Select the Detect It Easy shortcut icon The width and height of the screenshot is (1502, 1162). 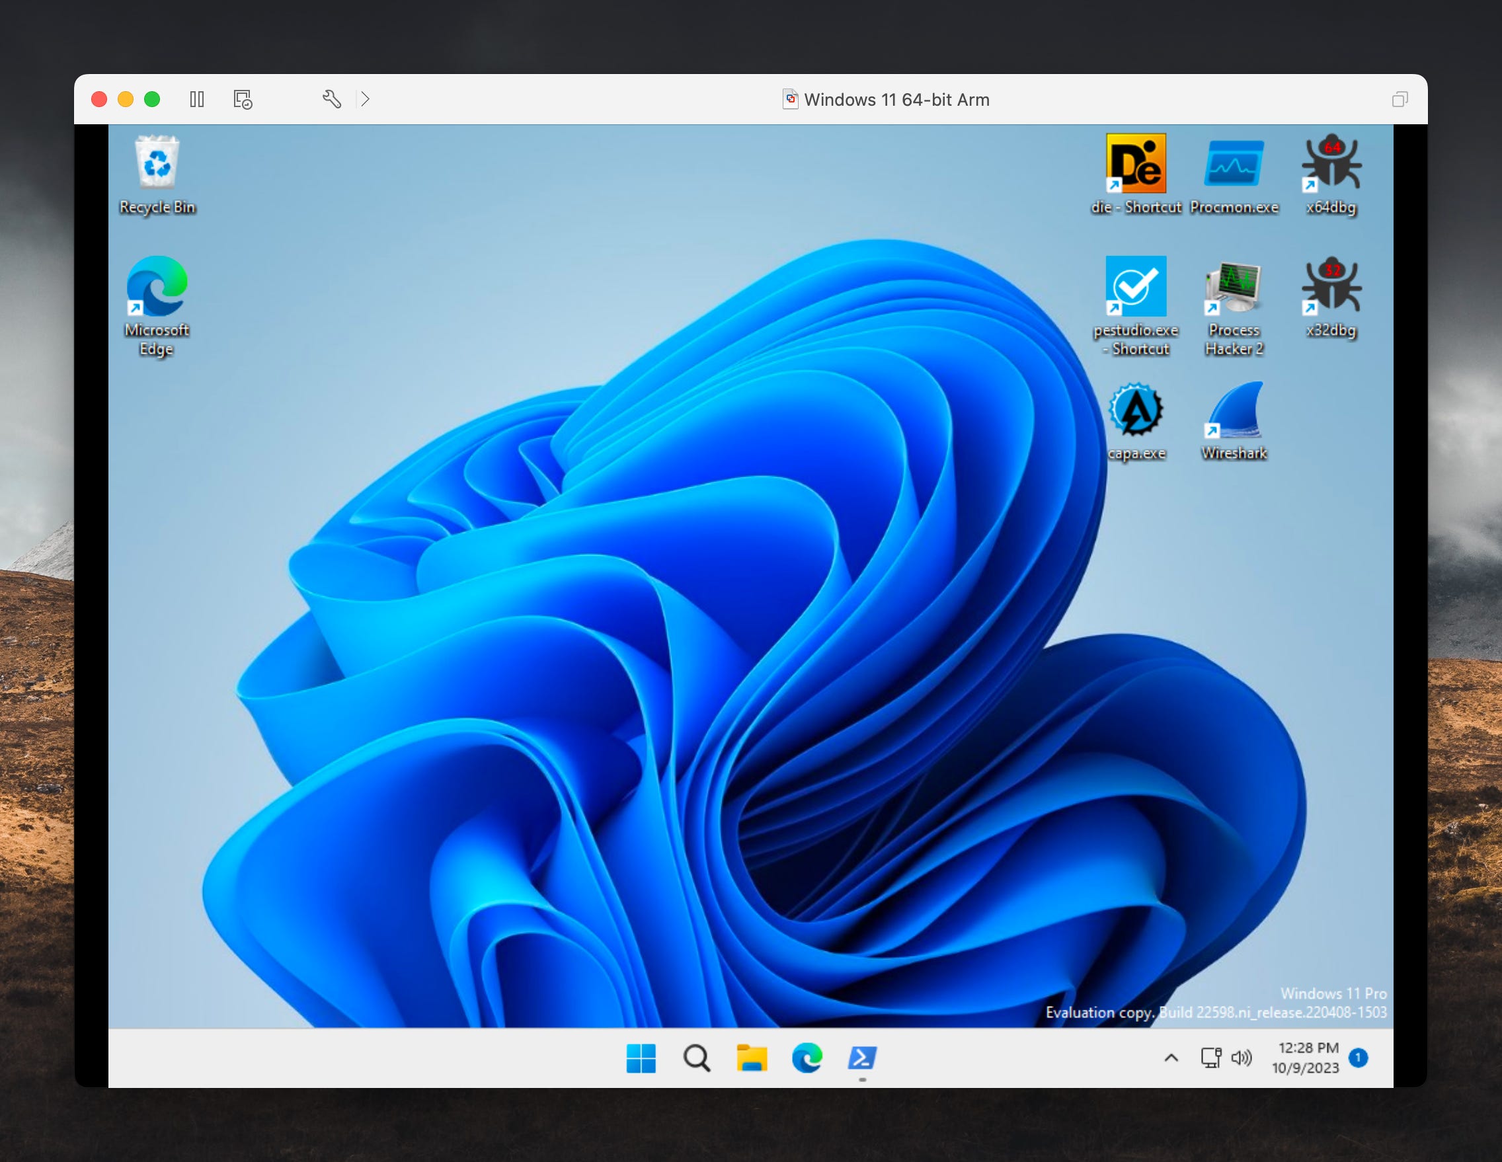tap(1136, 165)
